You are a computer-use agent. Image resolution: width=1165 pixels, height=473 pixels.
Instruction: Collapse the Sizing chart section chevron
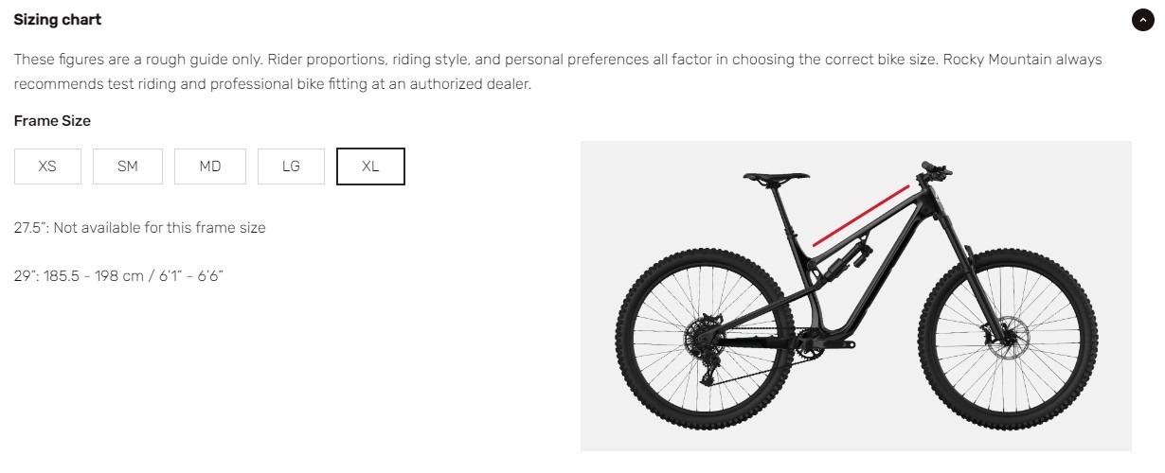click(1142, 20)
